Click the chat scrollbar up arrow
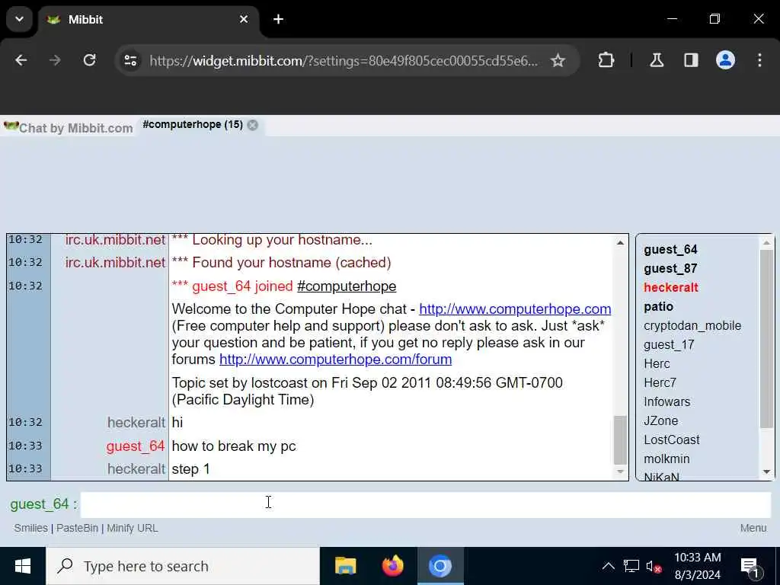 (620, 243)
